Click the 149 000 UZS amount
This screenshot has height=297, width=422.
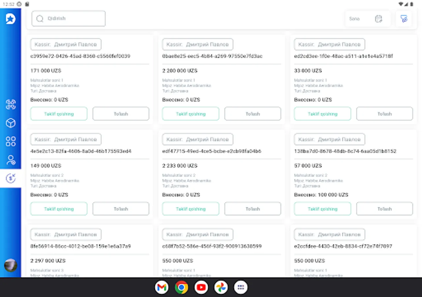pos(46,166)
